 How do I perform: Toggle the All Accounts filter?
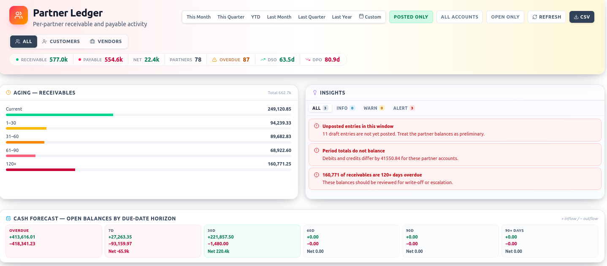[459, 17]
